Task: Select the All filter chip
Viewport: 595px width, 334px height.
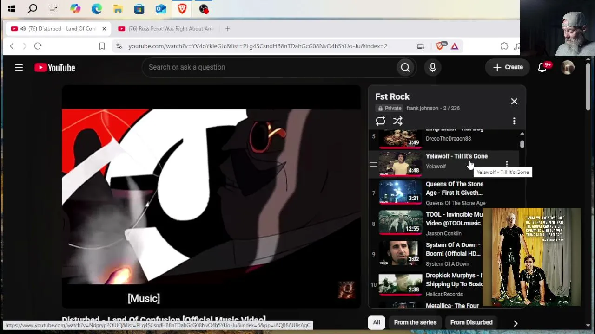Action: tap(377, 322)
